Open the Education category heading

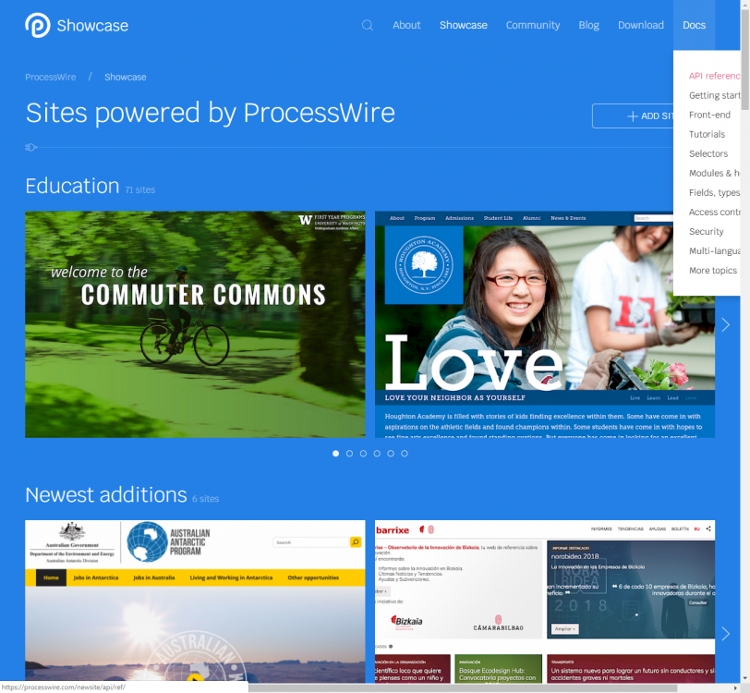click(72, 186)
